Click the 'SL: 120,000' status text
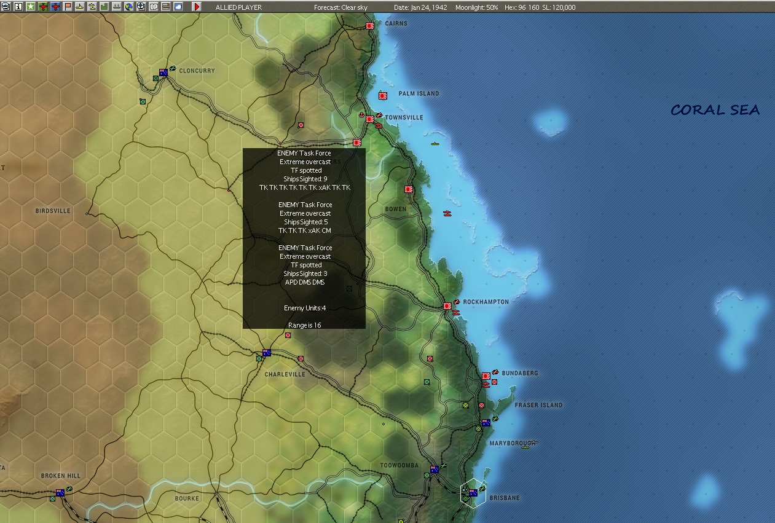Screen dimensions: 775x523 click(559, 7)
